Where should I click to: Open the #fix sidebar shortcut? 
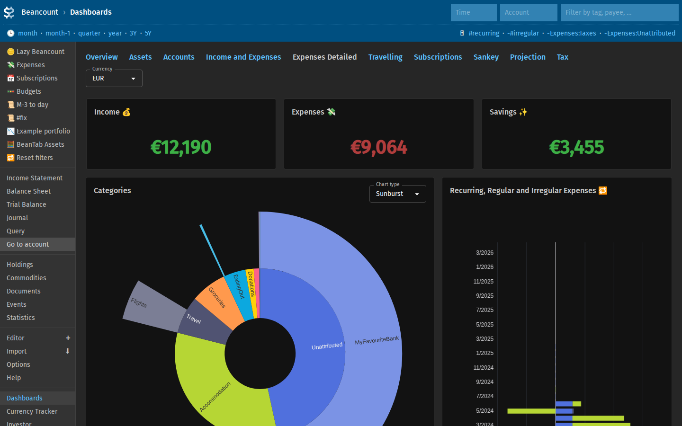38,118
